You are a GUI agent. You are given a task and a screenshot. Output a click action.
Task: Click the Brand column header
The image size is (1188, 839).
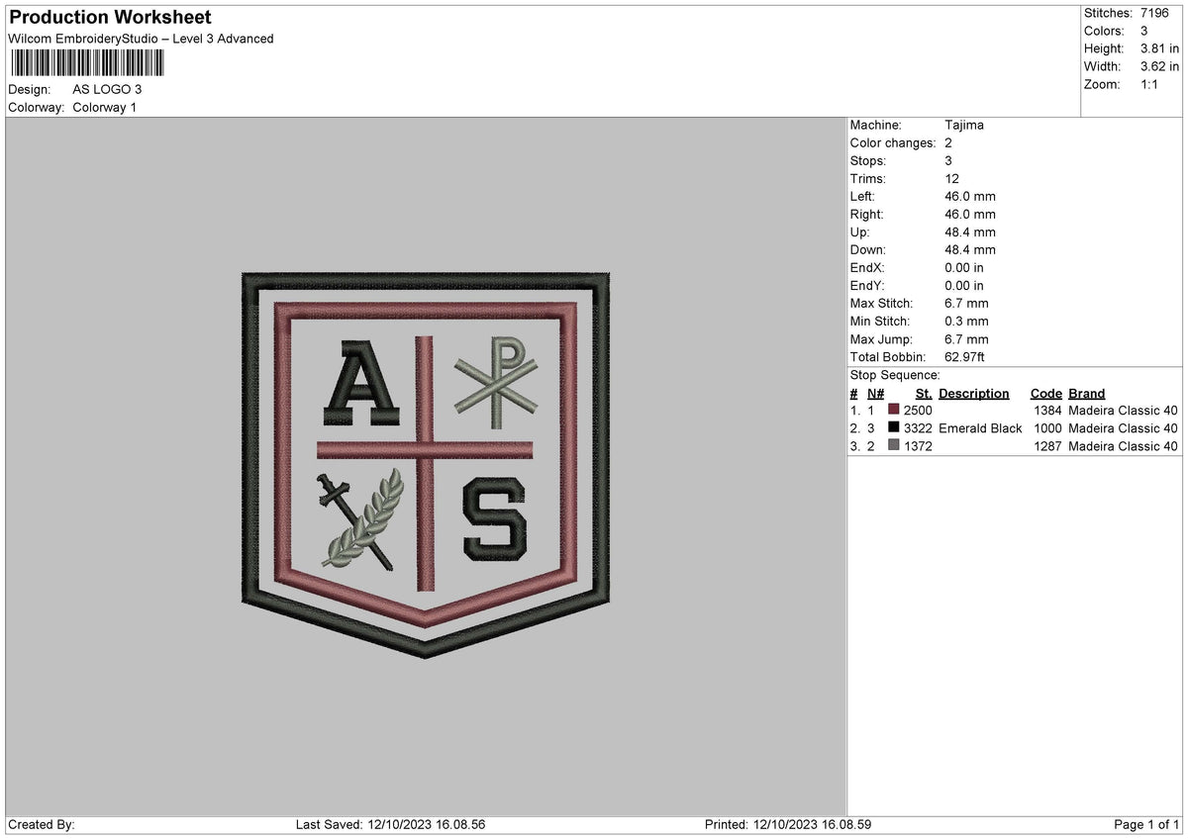point(1086,393)
